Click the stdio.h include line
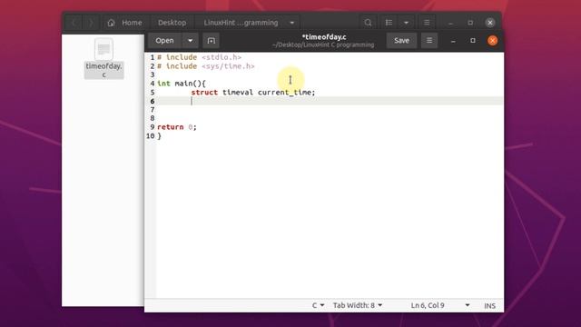The height and width of the screenshot is (327, 581). point(200,57)
